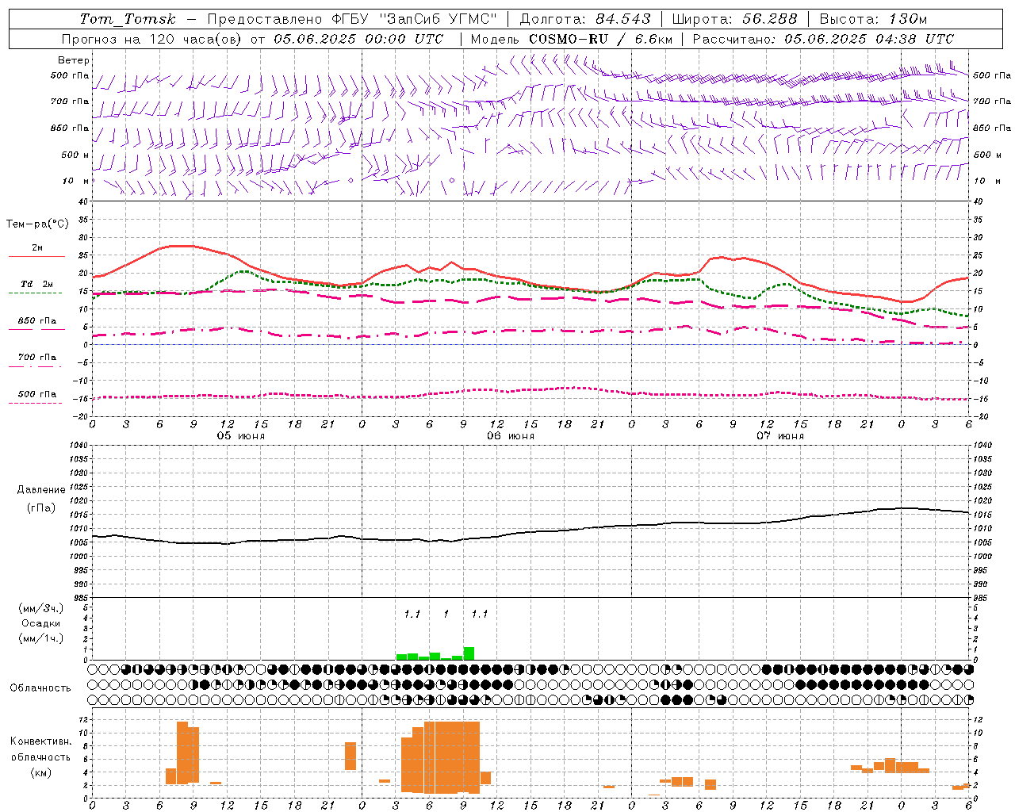
Task: Click the Модель COSMO-RU / 6.6км label
Action: coord(572,39)
